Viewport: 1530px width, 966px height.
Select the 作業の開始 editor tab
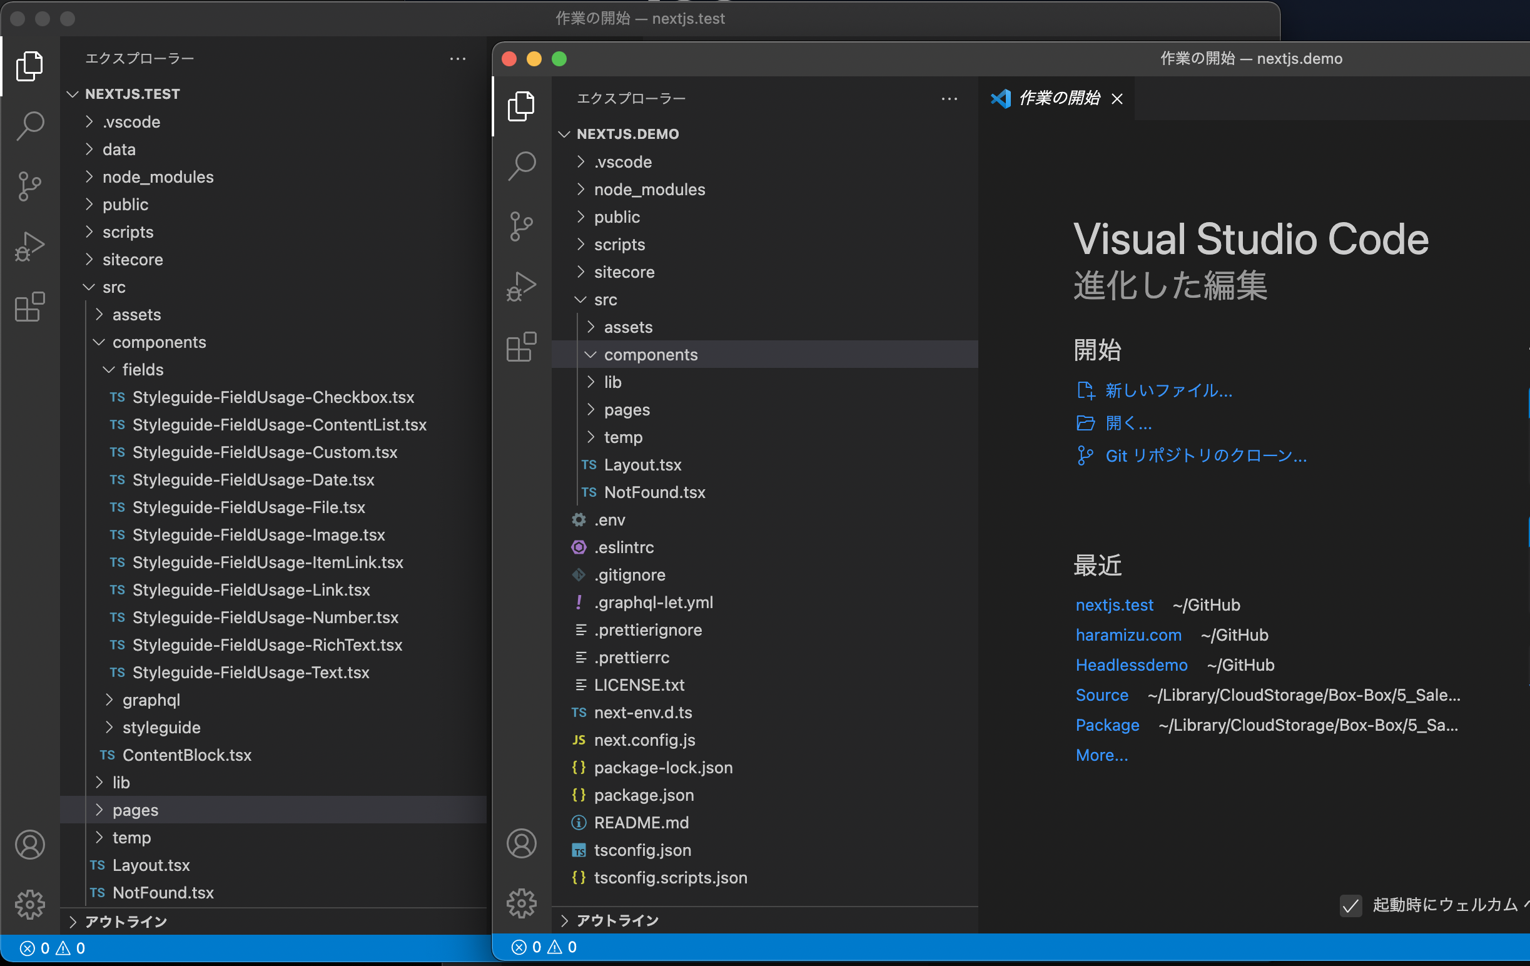pyautogui.click(x=1056, y=98)
